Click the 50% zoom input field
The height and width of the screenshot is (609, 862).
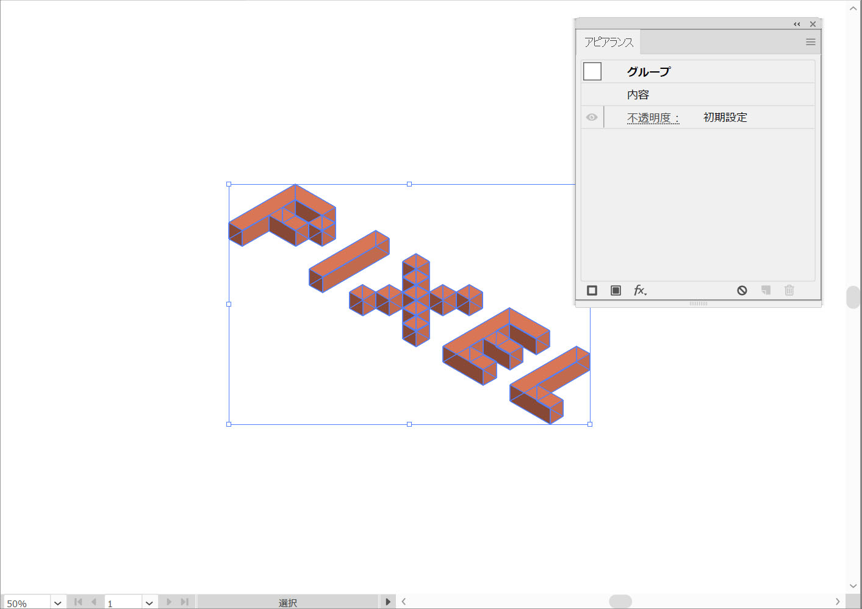click(26, 603)
